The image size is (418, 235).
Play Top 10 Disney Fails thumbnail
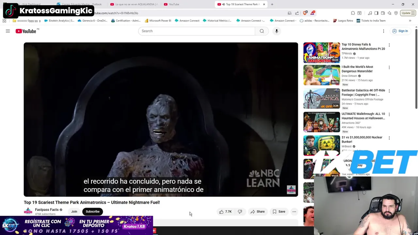pos(322,53)
